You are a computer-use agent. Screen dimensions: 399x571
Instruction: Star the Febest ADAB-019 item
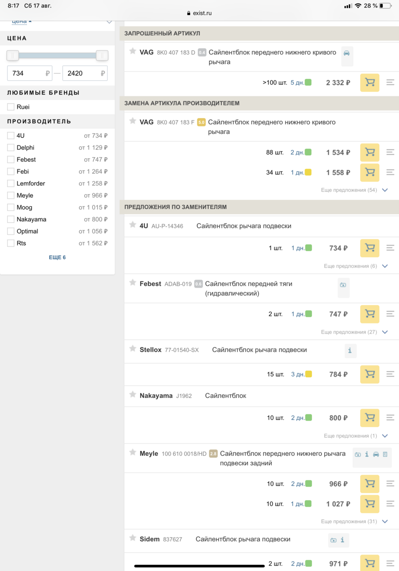133,283
